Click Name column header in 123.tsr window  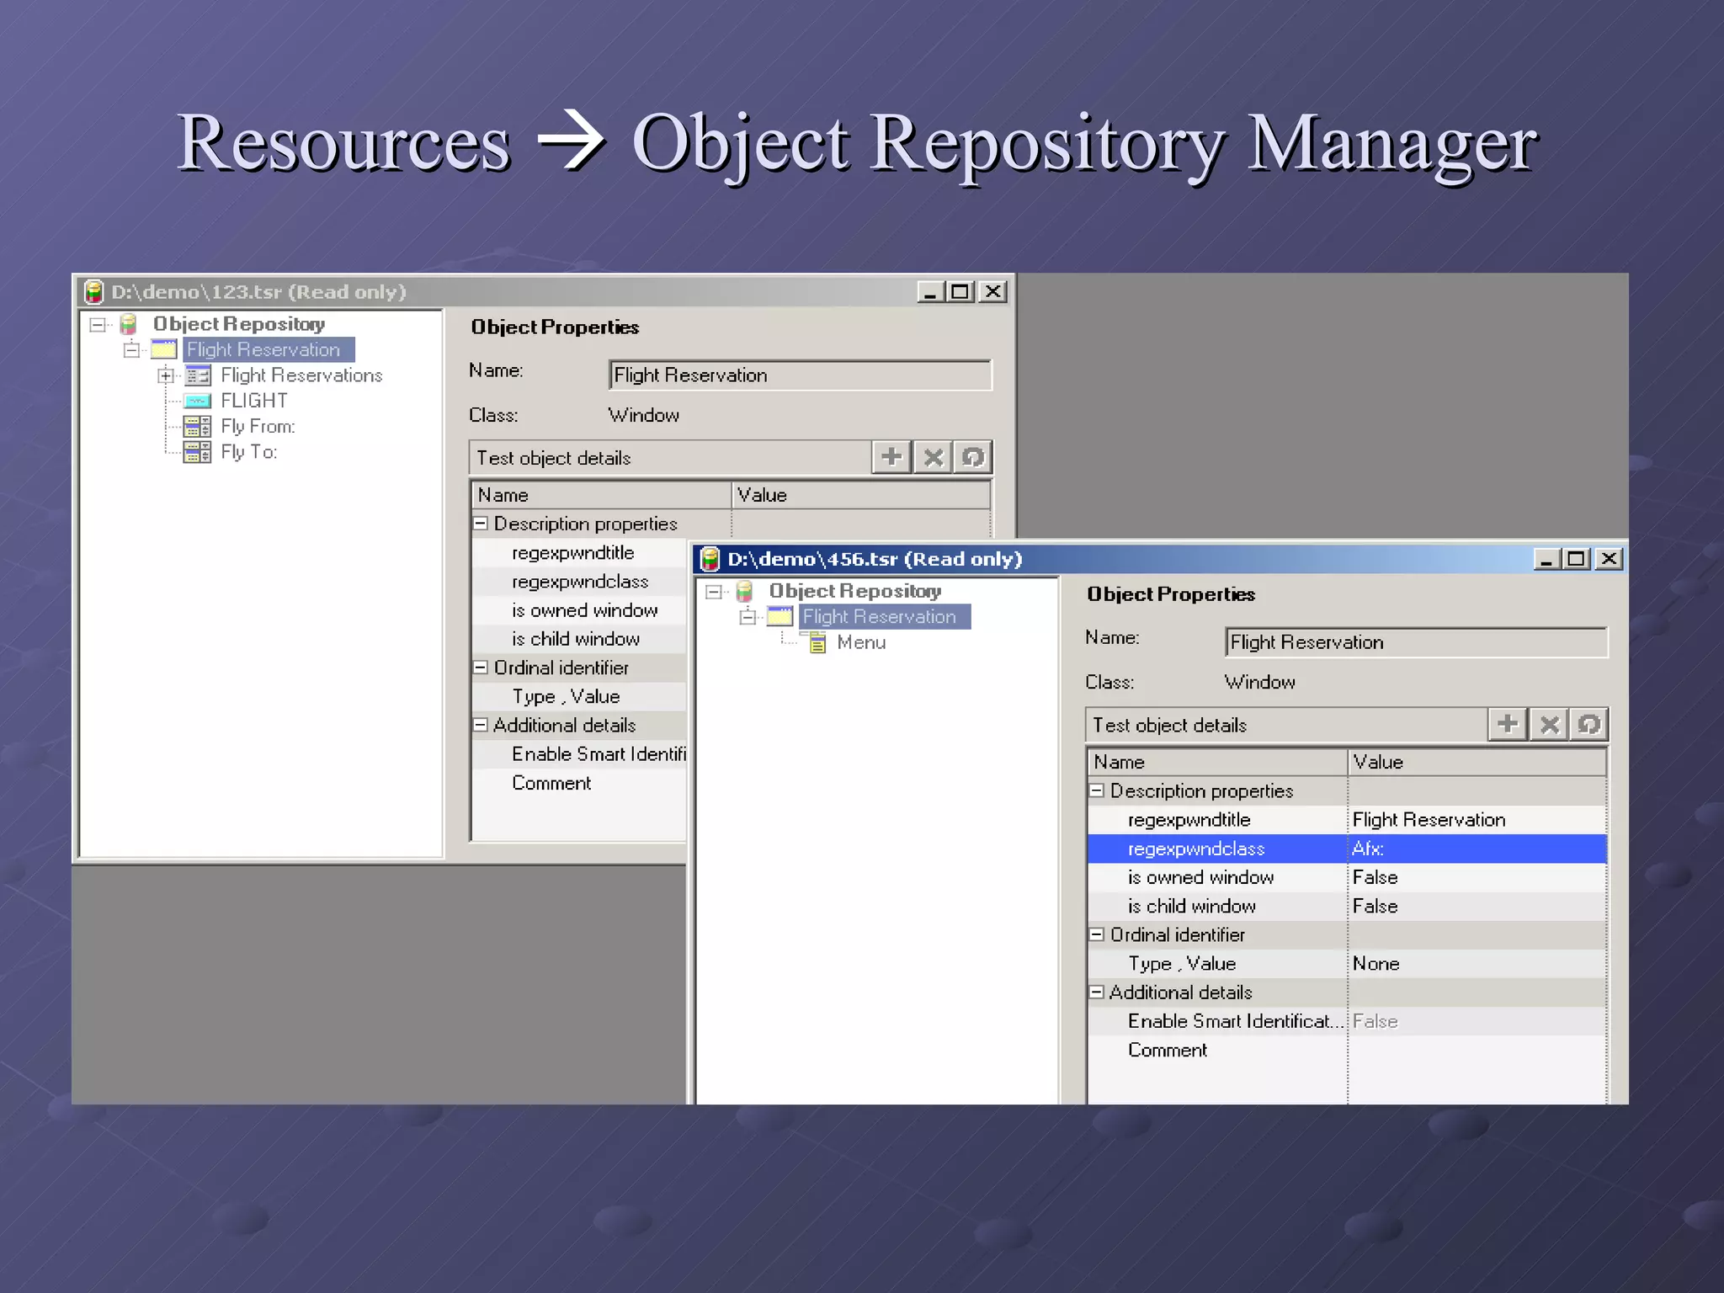click(x=601, y=495)
